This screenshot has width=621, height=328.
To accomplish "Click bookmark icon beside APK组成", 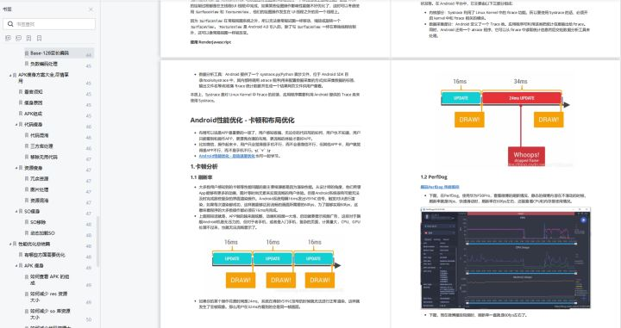I will [x=21, y=114].
